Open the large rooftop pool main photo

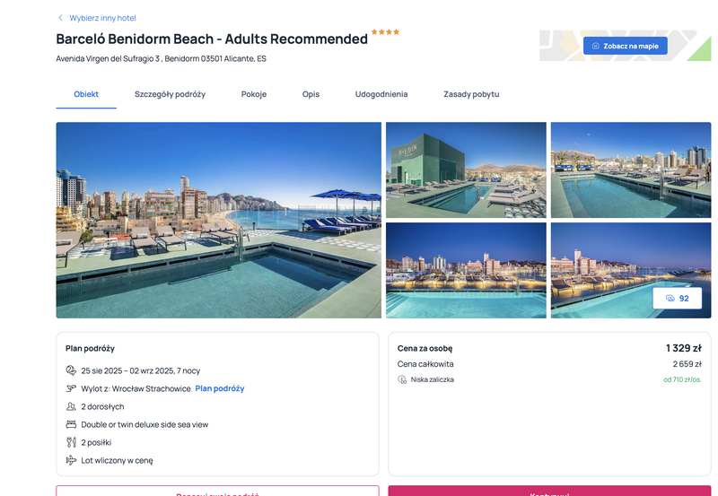pos(218,220)
